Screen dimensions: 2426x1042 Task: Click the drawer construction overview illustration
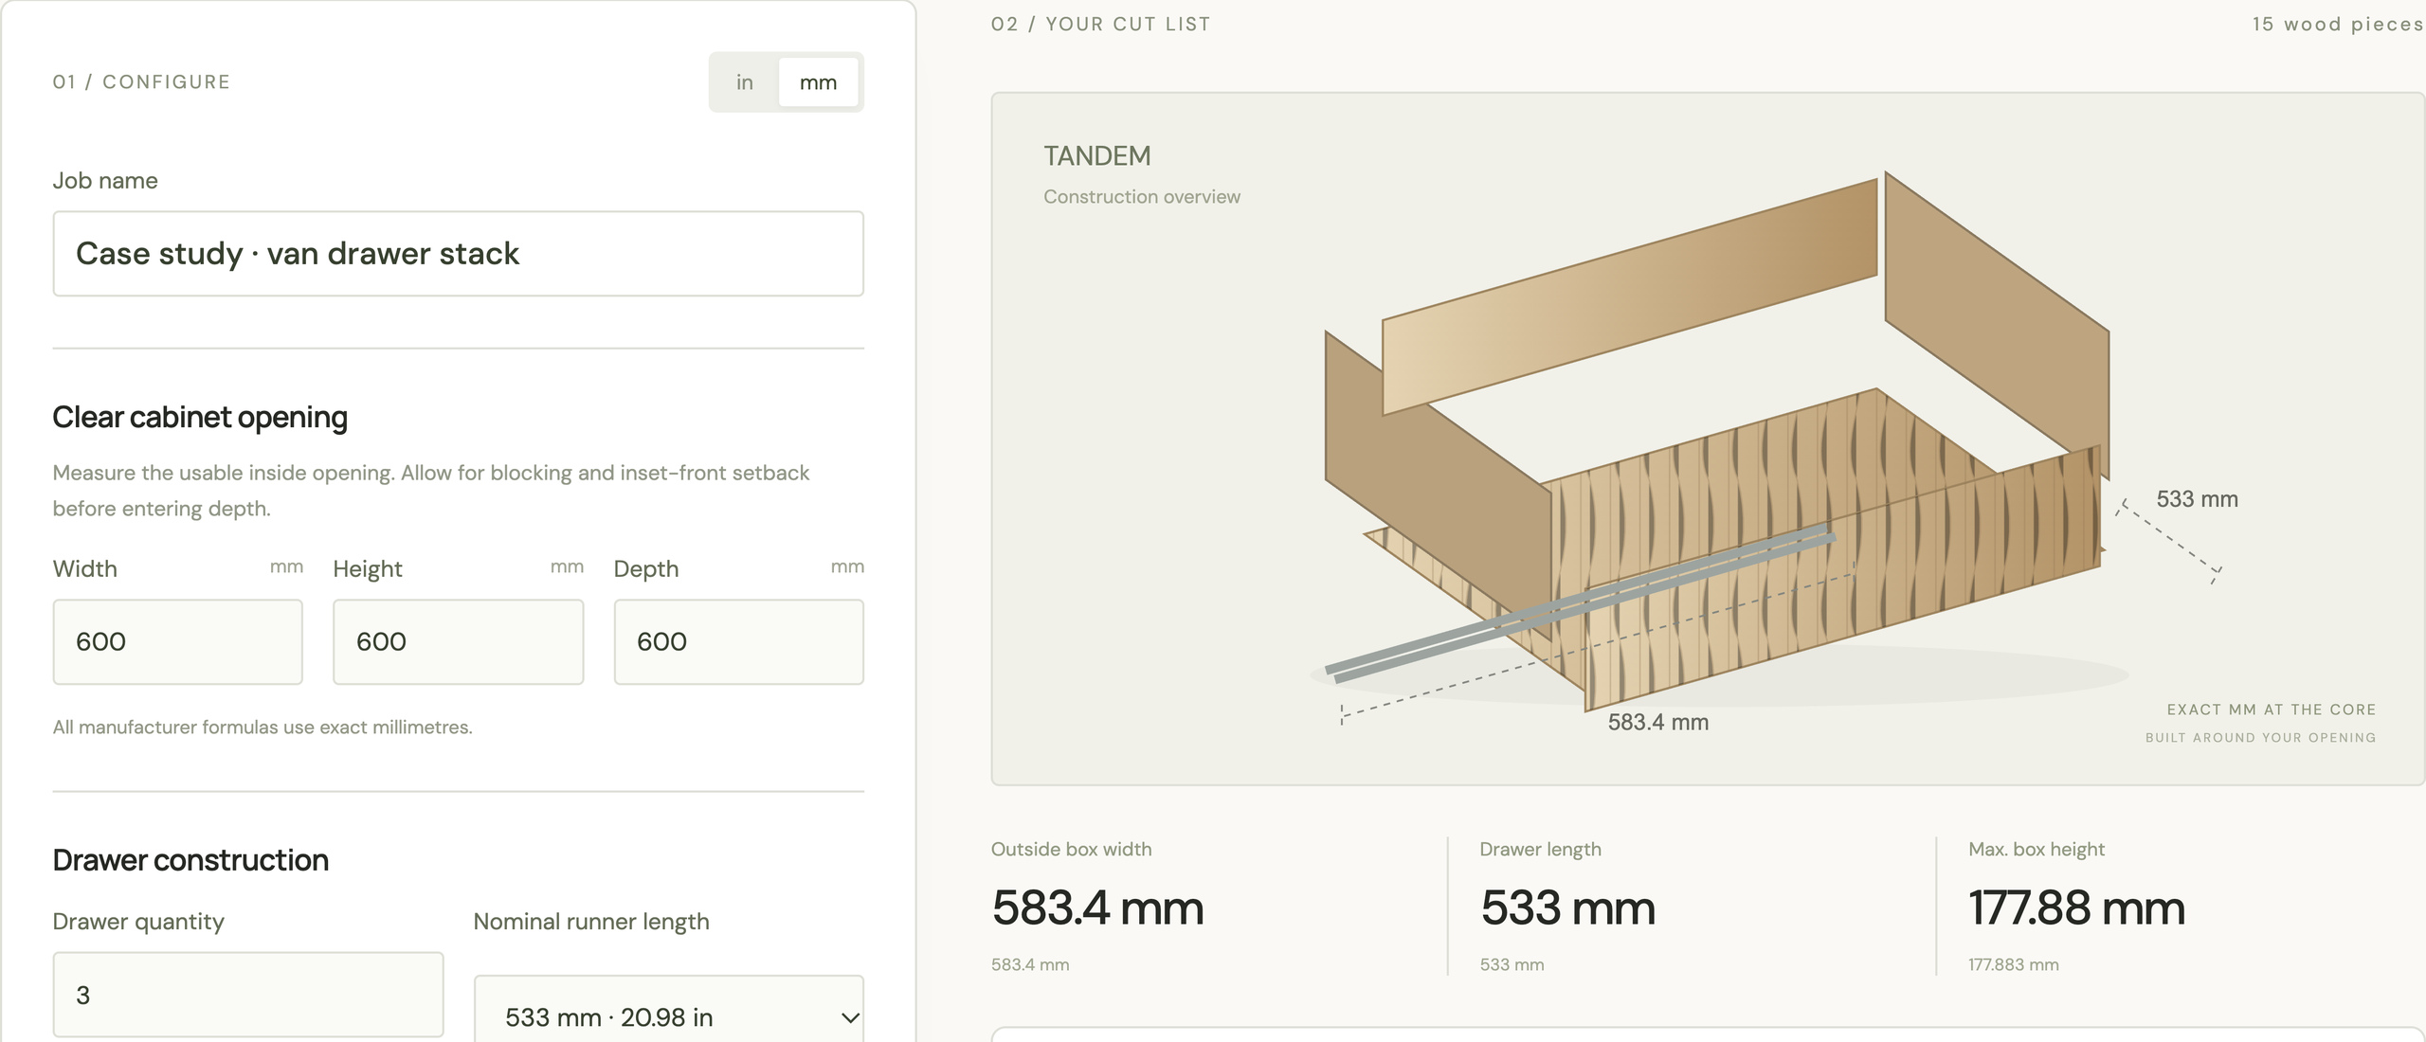pyautogui.click(x=1717, y=440)
